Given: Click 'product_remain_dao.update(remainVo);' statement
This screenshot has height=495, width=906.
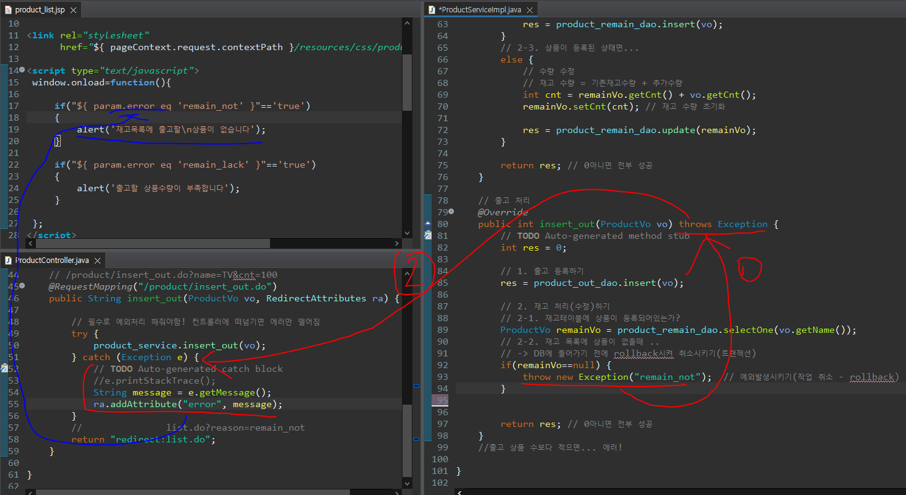Looking at the screenshot, I should (656, 130).
